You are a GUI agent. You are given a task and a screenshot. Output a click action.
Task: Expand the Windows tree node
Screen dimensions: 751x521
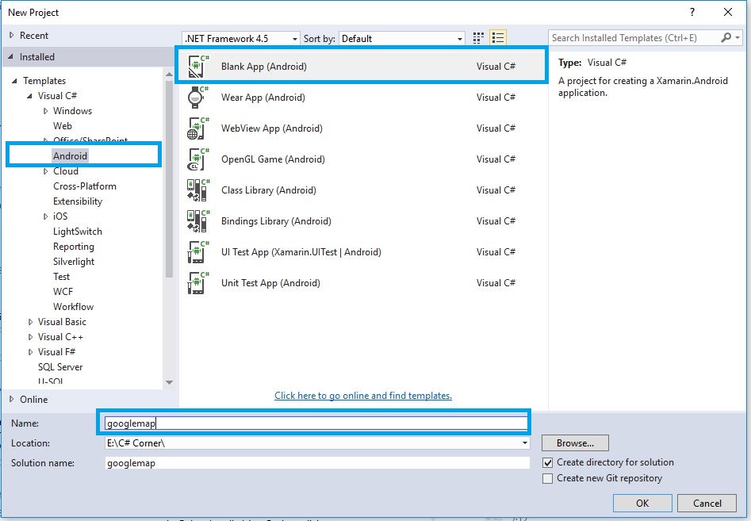pyautogui.click(x=45, y=111)
